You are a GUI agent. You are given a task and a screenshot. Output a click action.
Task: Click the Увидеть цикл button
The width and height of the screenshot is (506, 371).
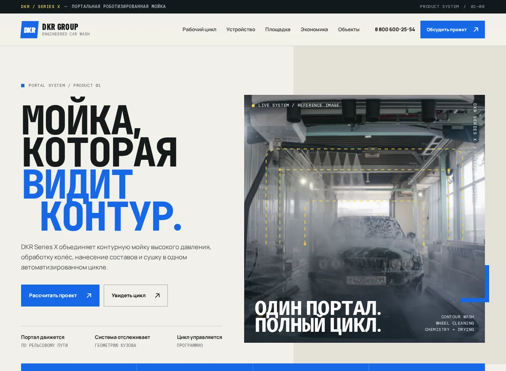(136, 296)
